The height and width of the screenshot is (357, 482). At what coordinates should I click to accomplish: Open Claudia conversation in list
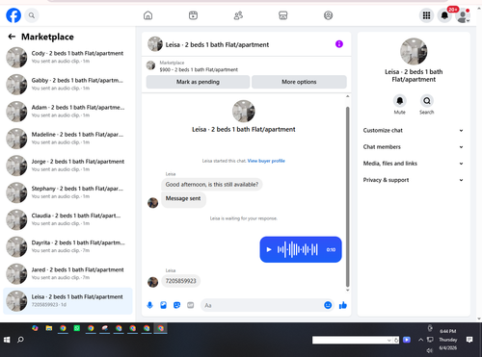coord(67,219)
